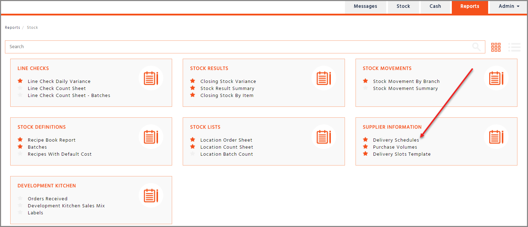Toggle star for Closing Stock By Item
This screenshot has width=528, height=227.
[x=193, y=95]
